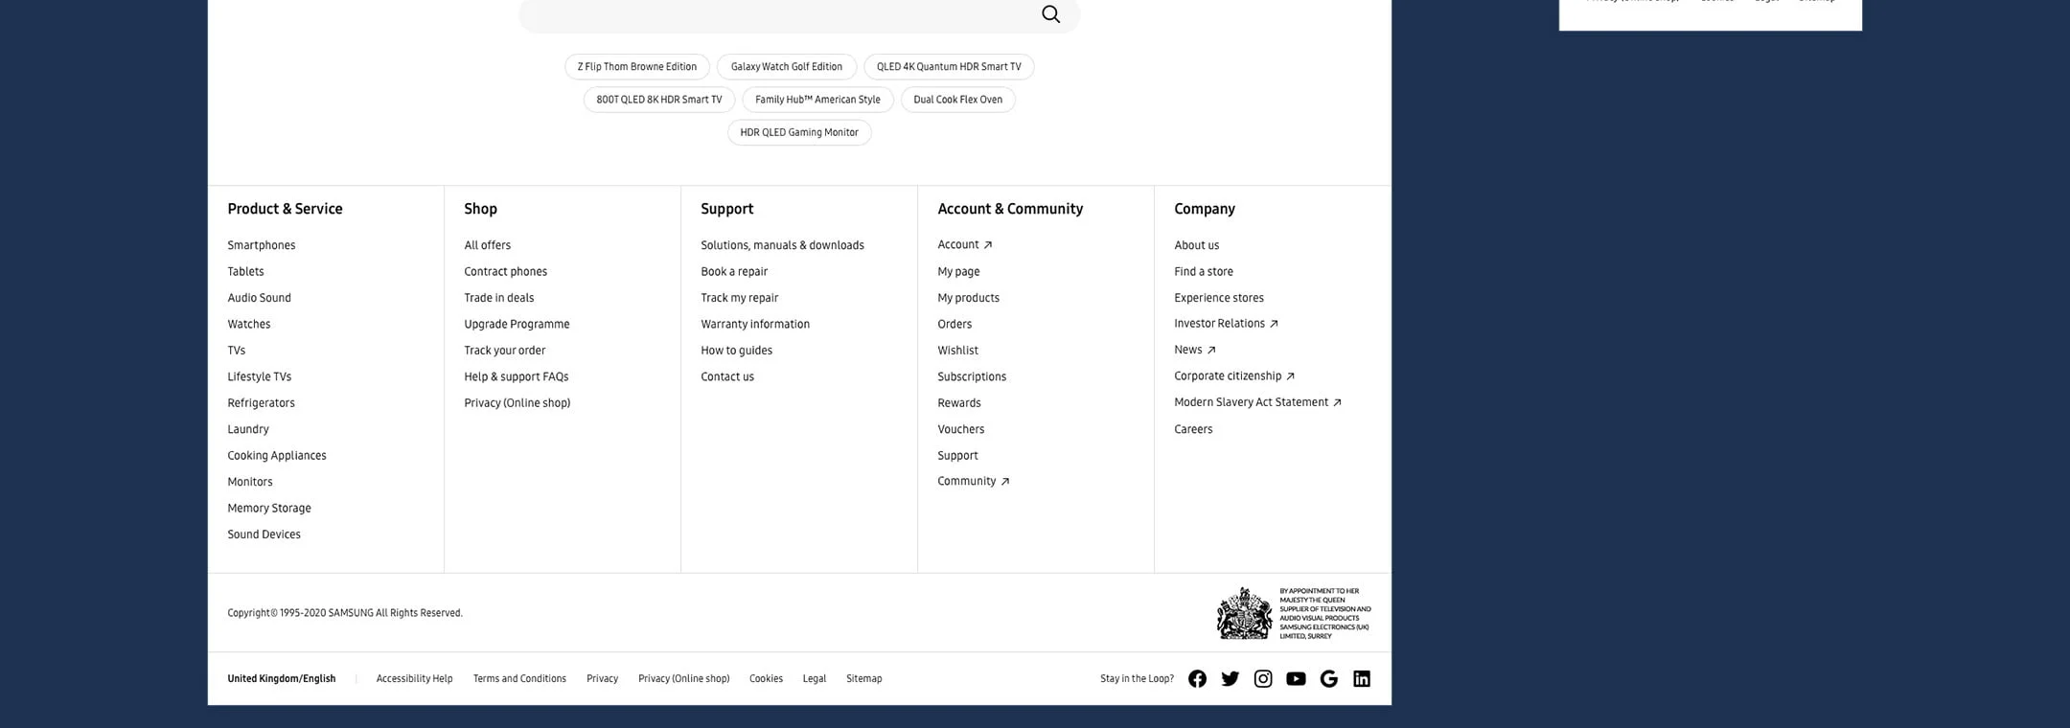Open Contract phones link
This screenshot has width=2070, height=728.
coord(506,272)
